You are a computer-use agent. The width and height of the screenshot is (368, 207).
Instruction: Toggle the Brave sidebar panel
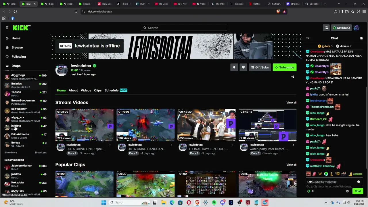(341, 11)
